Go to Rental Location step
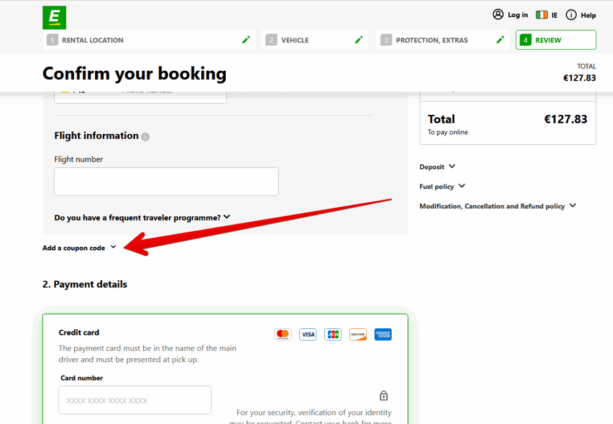 pos(93,40)
